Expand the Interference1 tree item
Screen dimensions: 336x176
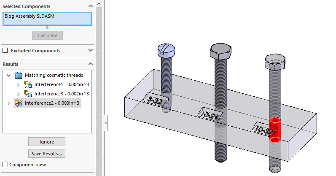(19, 85)
